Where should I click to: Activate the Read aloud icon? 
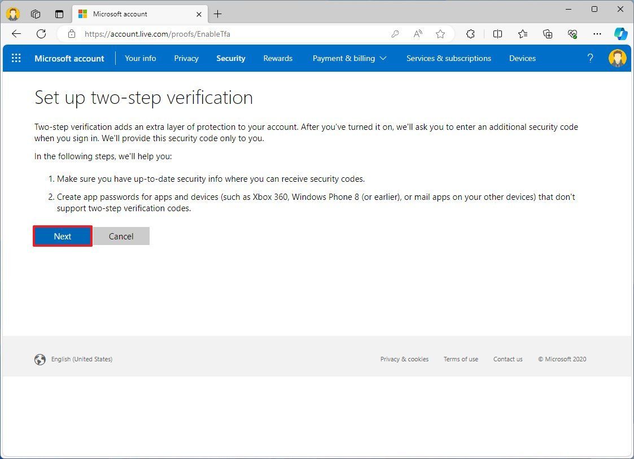point(417,34)
